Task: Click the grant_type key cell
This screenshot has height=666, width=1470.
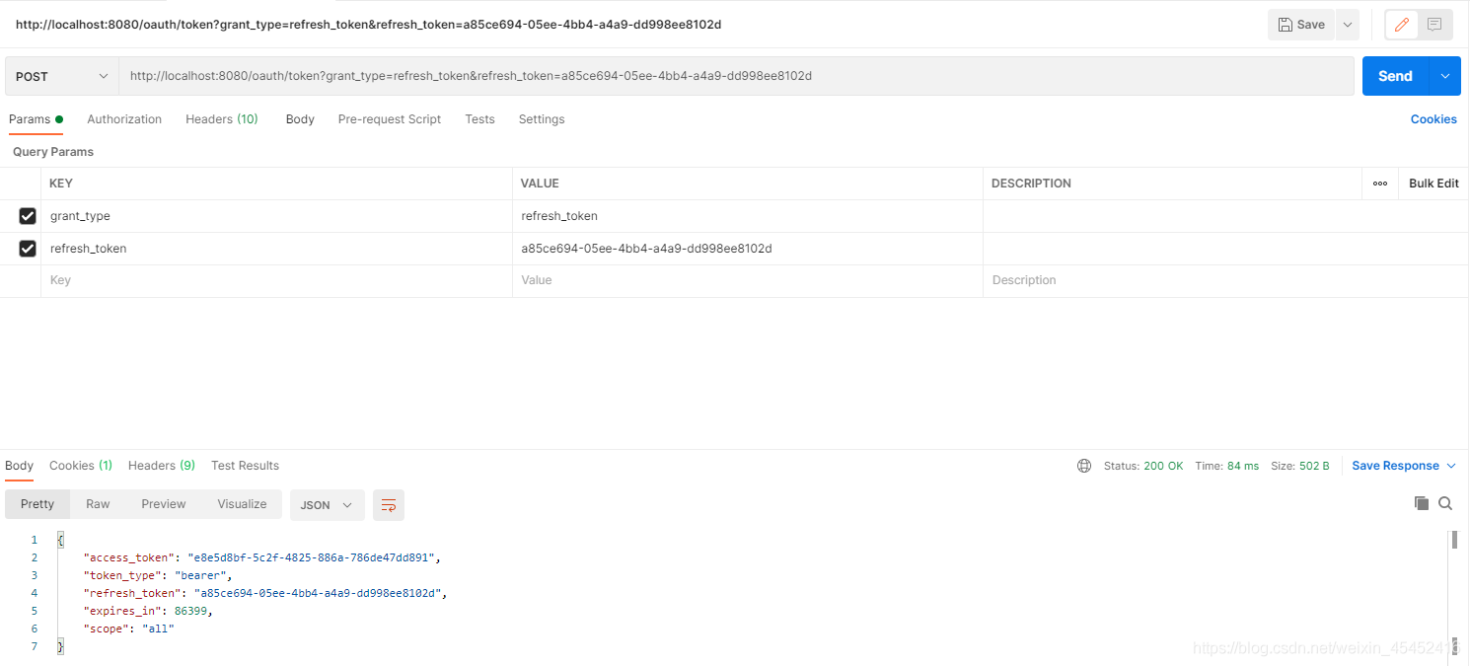Action: coord(276,216)
